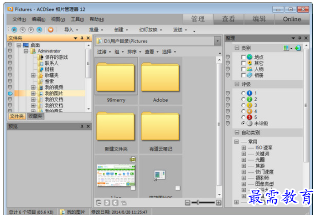Click the easy-select tag next to 我的图片

[10, 94]
